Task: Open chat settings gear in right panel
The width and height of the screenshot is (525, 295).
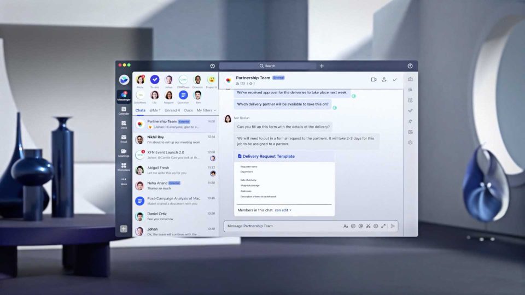Action: pos(410,143)
